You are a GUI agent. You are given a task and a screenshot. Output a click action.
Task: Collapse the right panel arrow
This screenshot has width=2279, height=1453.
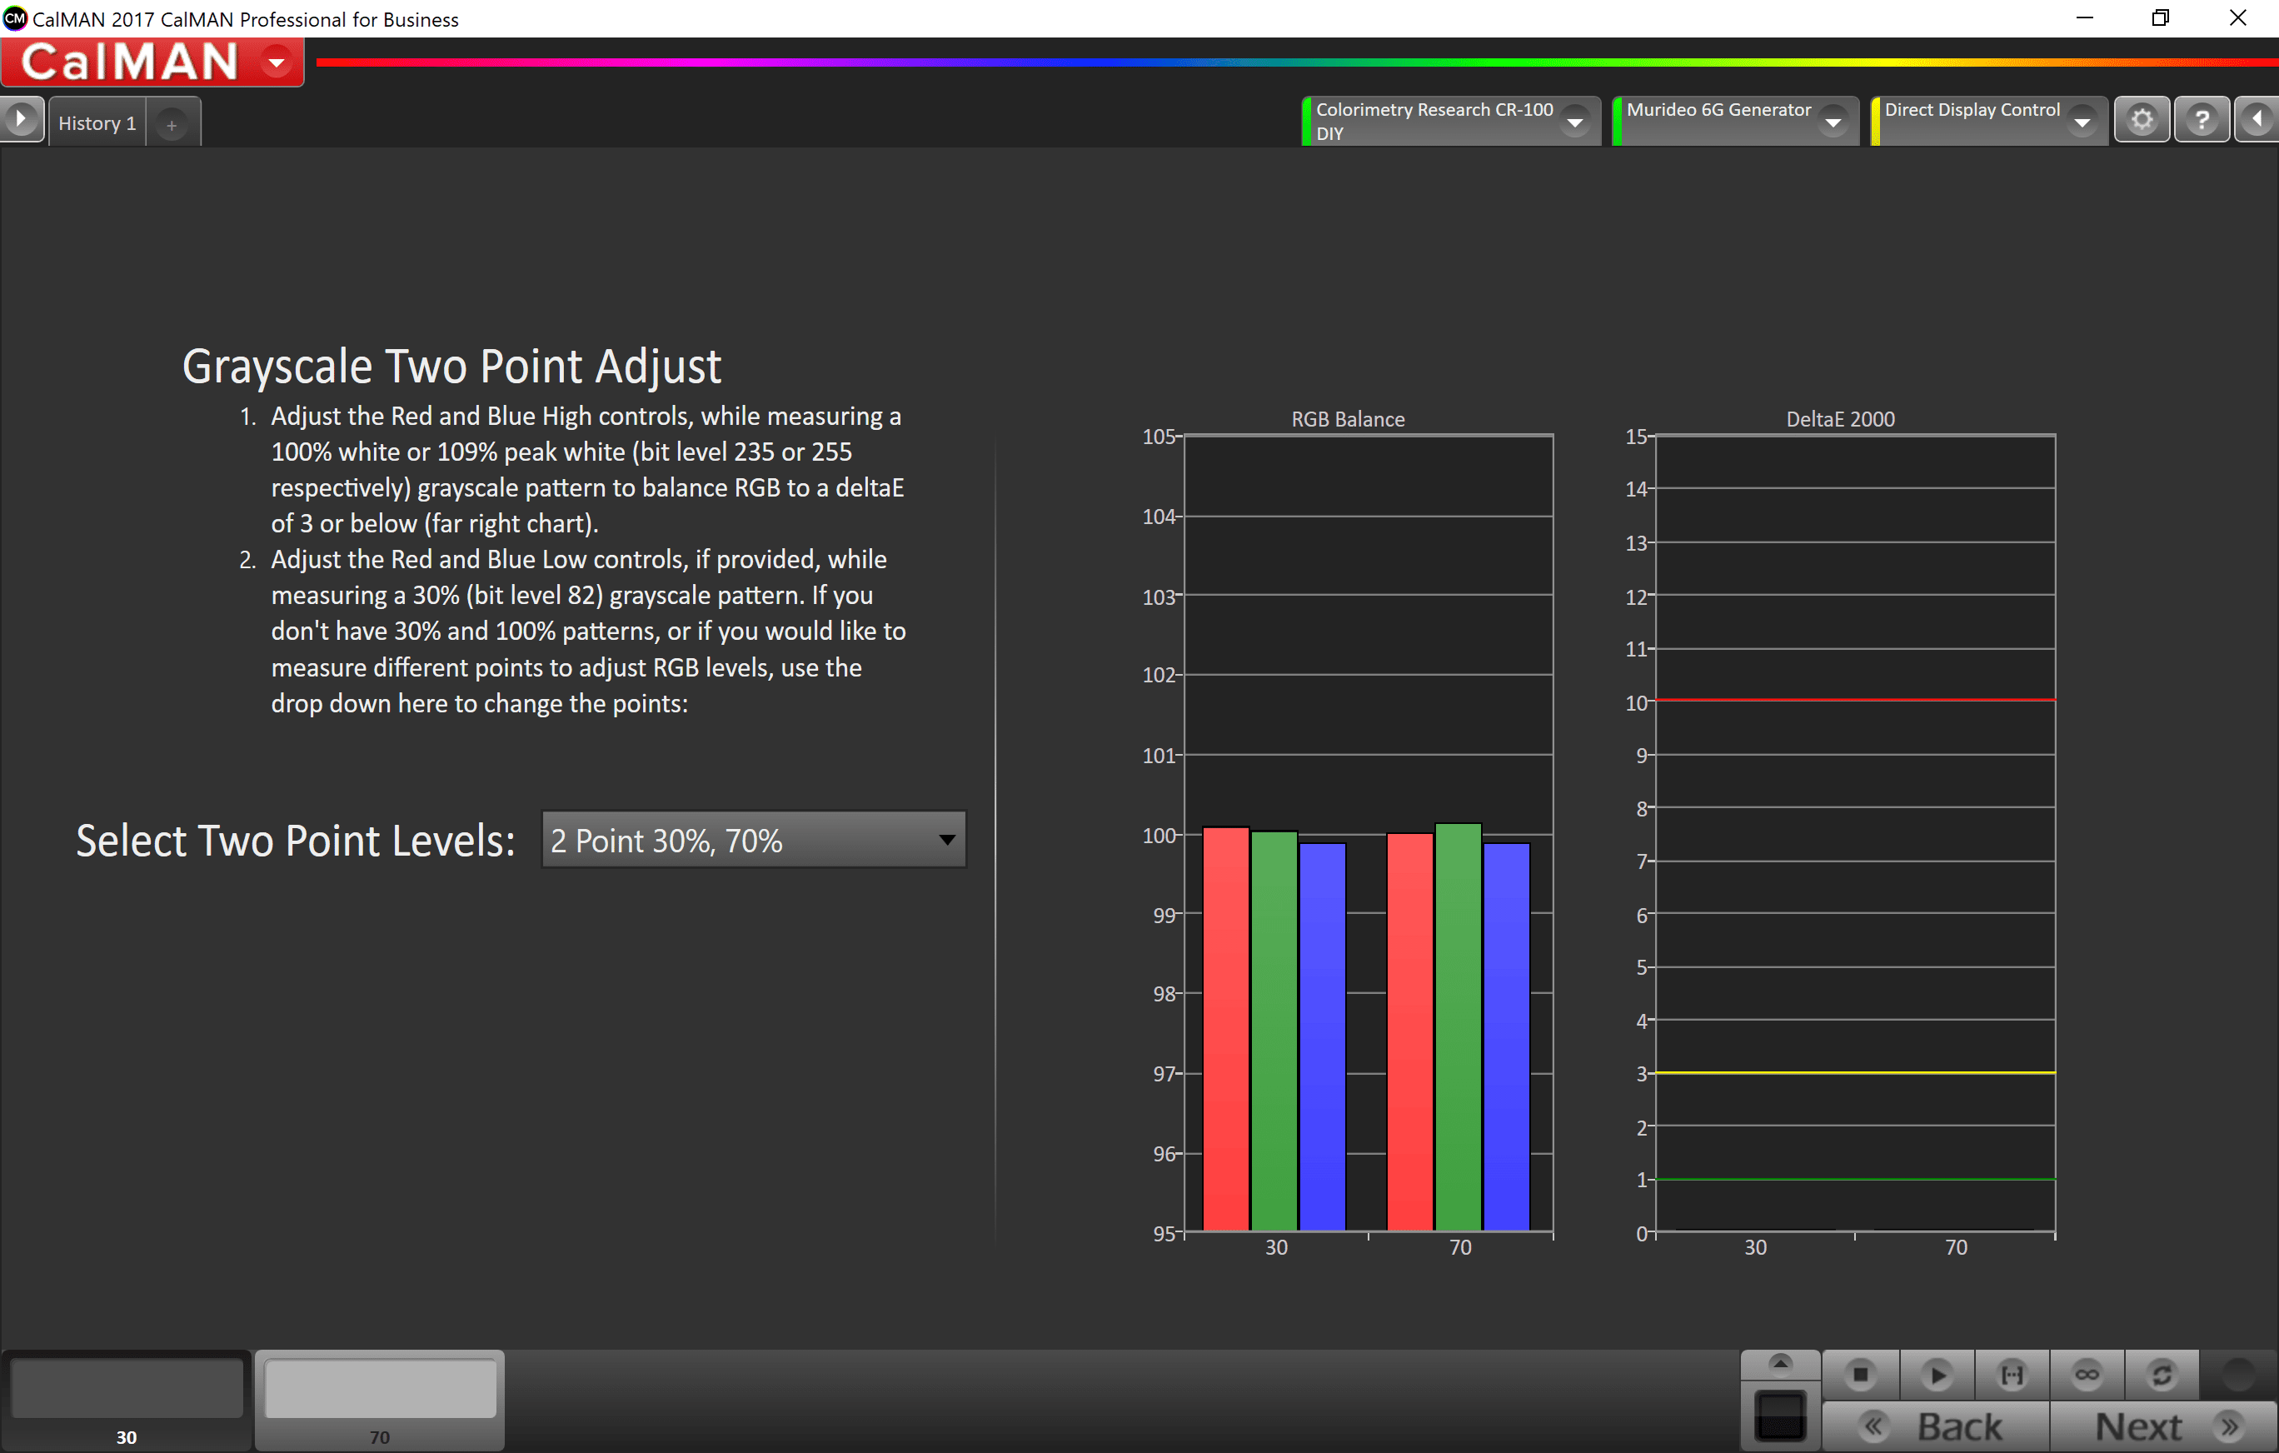[2257, 120]
